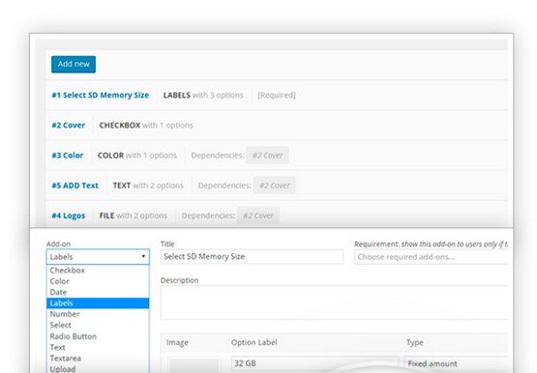The image size is (537, 373).
Task: Choose Text from the add-on list
Action: [98, 347]
